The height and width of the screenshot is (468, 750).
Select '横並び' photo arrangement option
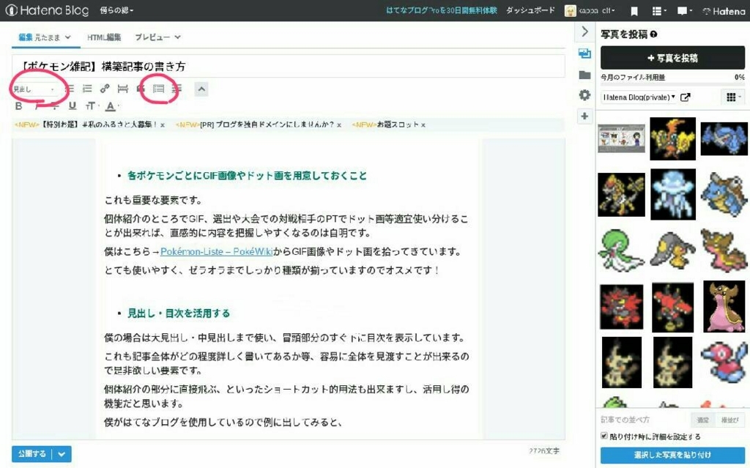point(729,420)
